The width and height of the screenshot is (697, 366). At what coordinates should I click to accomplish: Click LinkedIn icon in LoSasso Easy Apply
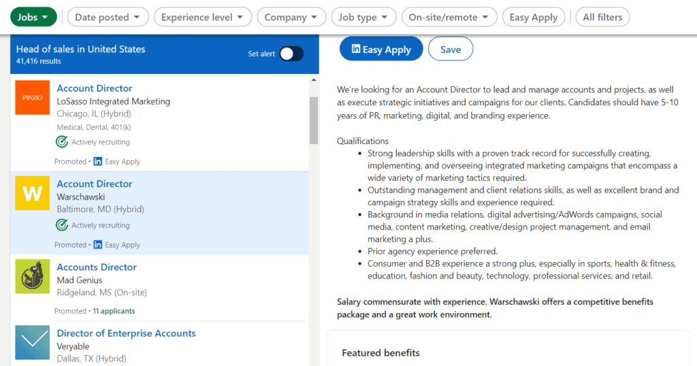98,161
